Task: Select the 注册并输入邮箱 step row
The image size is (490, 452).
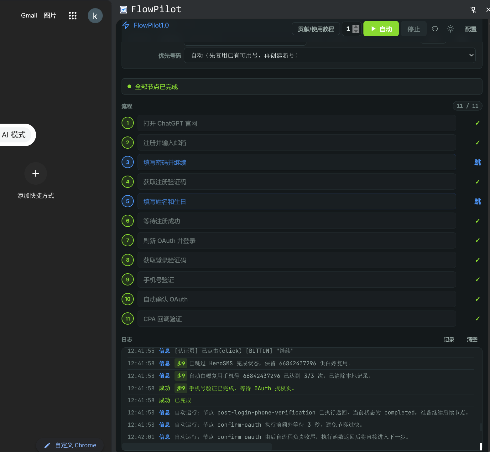Action: pyautogui.click(x=297, y=142)
